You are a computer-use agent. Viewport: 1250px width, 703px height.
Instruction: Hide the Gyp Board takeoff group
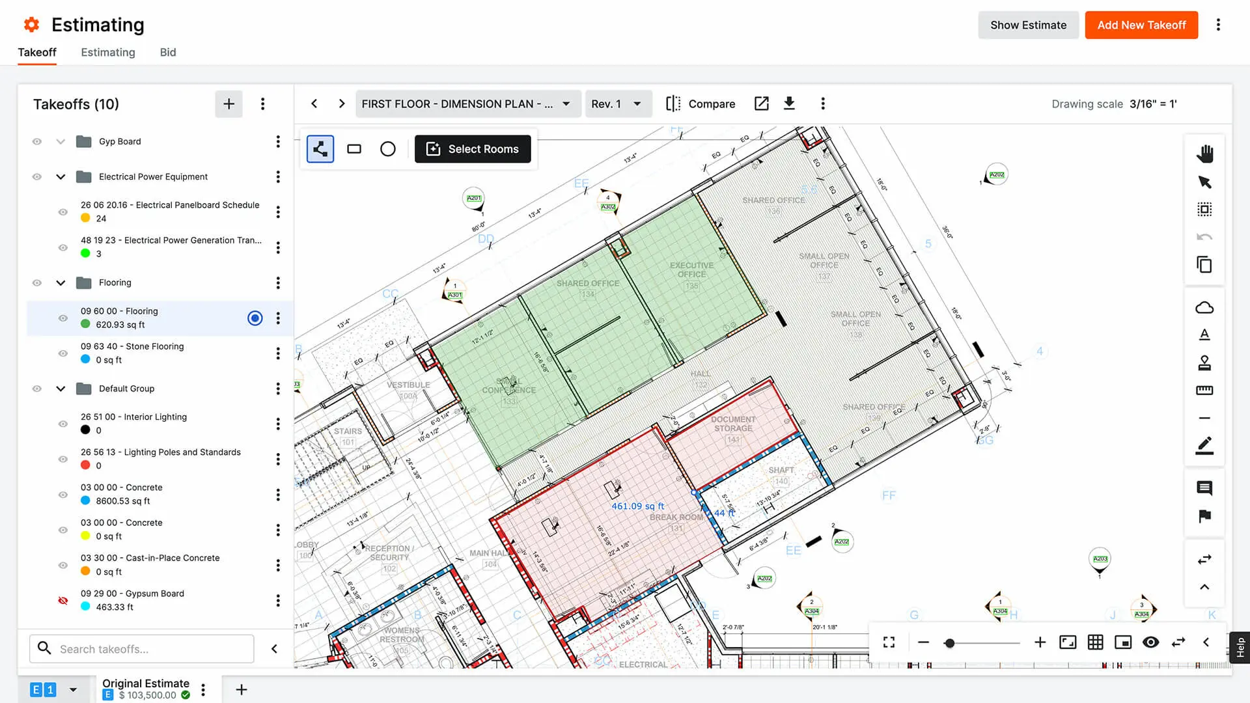(36, 141)
